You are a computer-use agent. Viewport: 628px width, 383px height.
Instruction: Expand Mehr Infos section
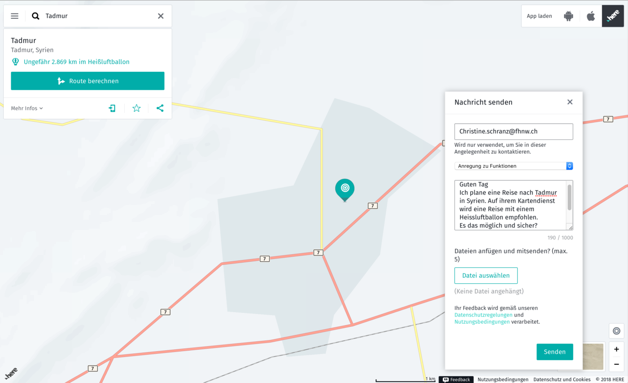(27, 108)
